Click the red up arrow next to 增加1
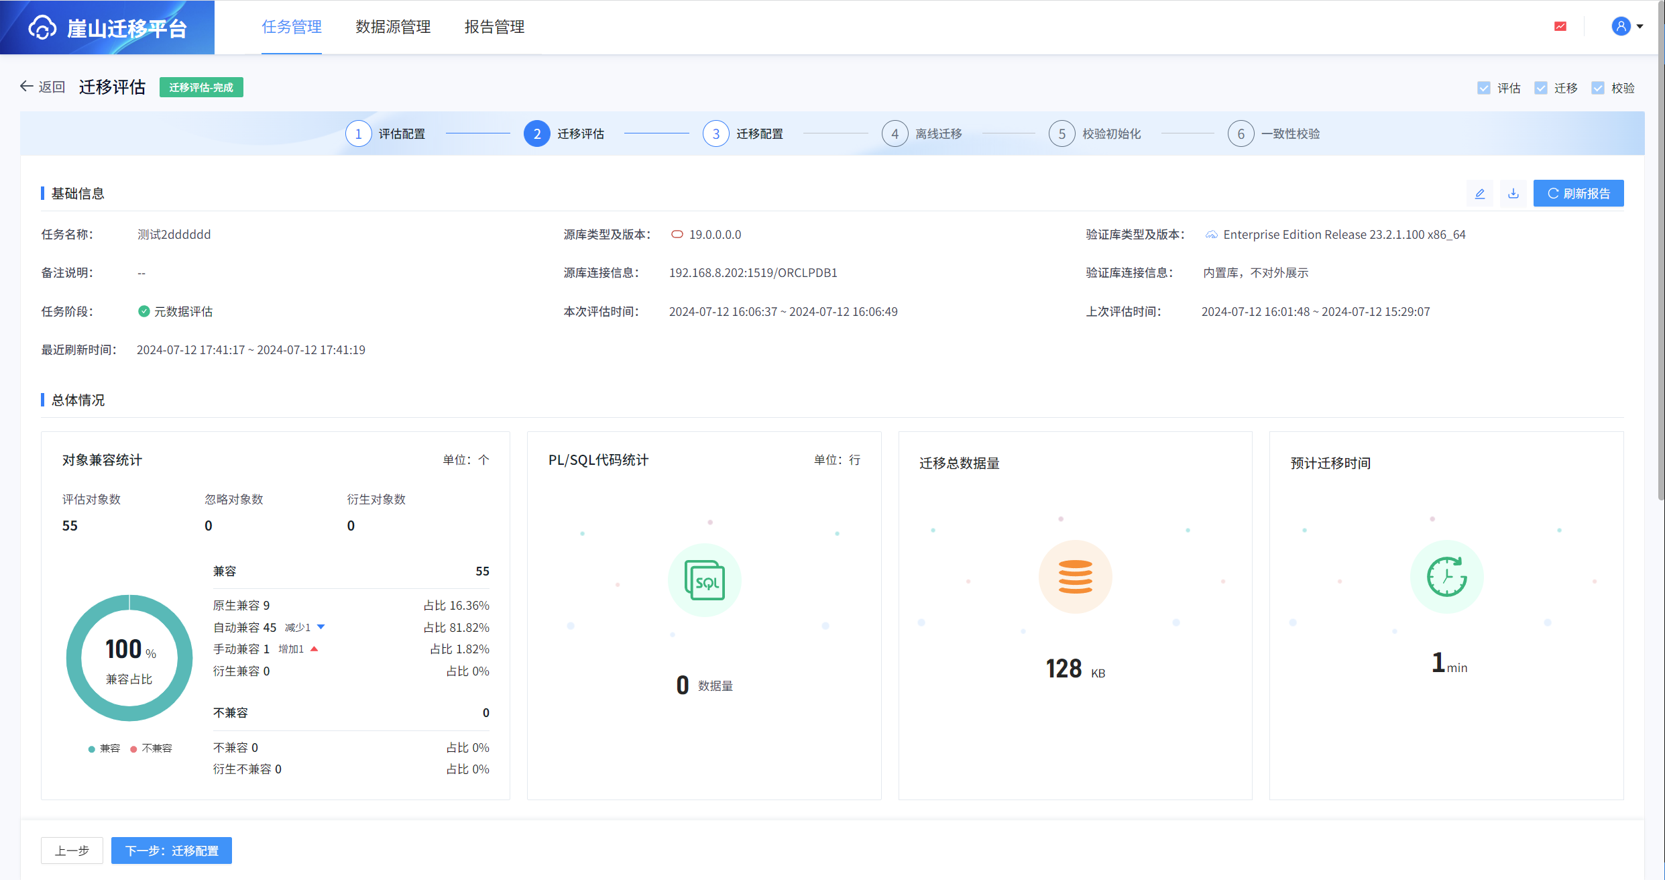Screen dimensions: 1665x880 click(x=314, y=649)
